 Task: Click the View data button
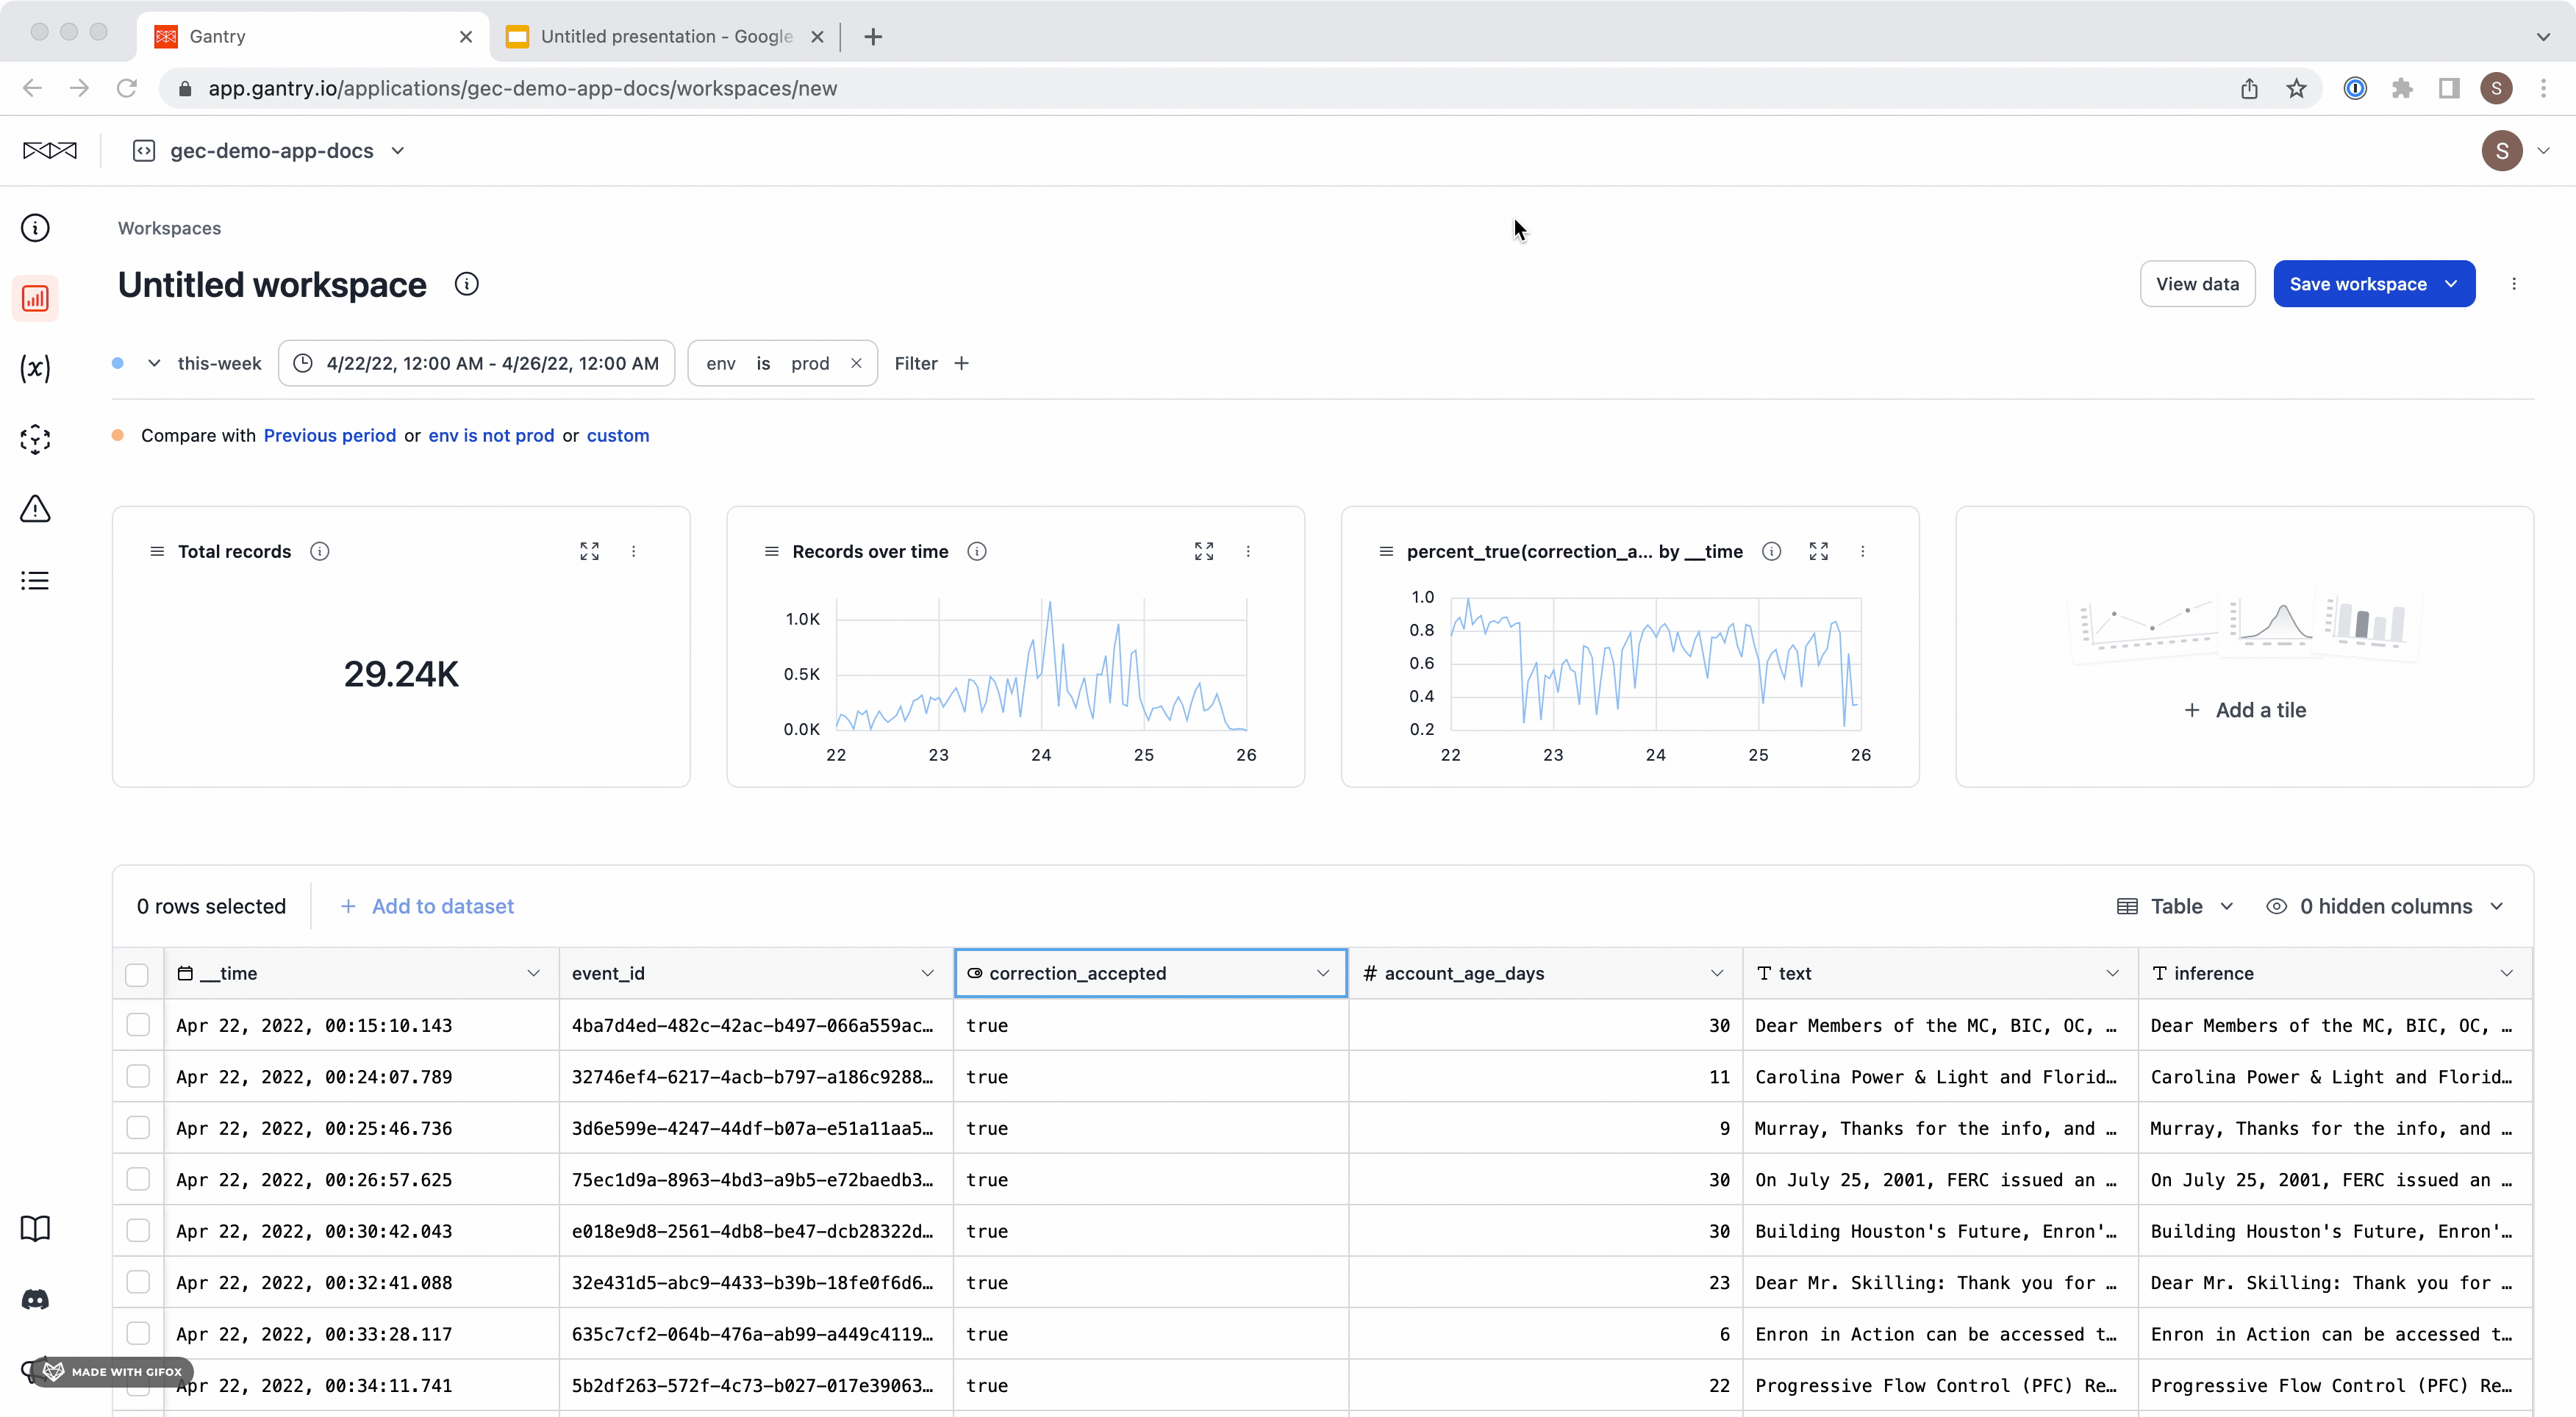[2197, 284]
